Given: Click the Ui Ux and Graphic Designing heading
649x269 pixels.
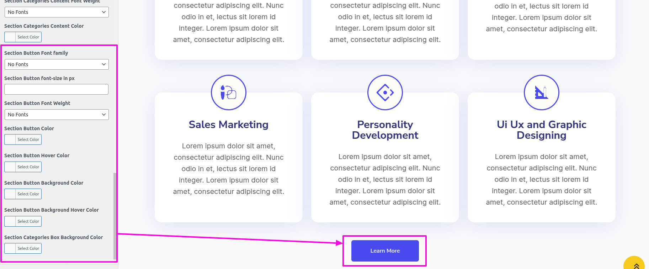Looking at the screenshot, I should [x=541, y=130].
